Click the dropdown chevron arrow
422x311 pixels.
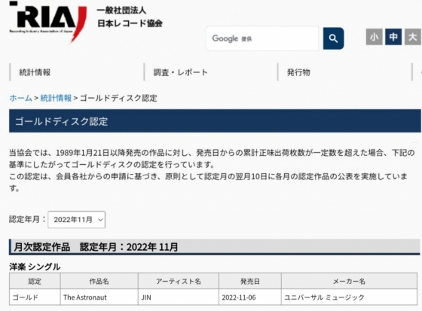(x=100, y=220)
